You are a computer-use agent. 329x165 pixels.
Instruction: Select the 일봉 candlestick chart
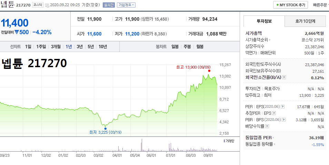[x=175, y=47]
